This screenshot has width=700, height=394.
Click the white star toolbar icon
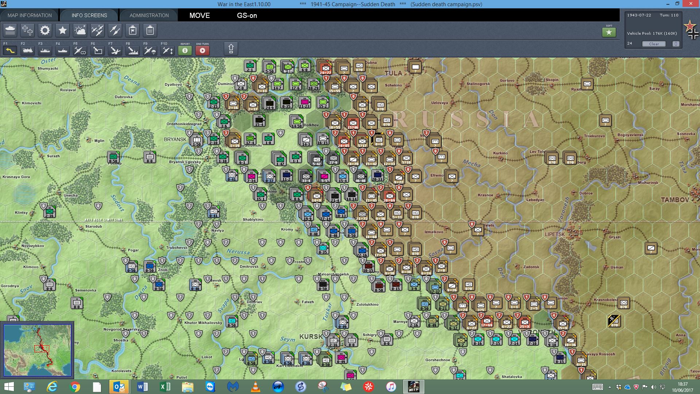(x=62, y=30)
